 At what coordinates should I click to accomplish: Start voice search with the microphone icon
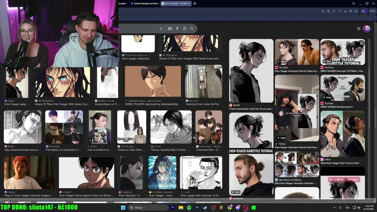pyautogui.click(x=177, y=29)
